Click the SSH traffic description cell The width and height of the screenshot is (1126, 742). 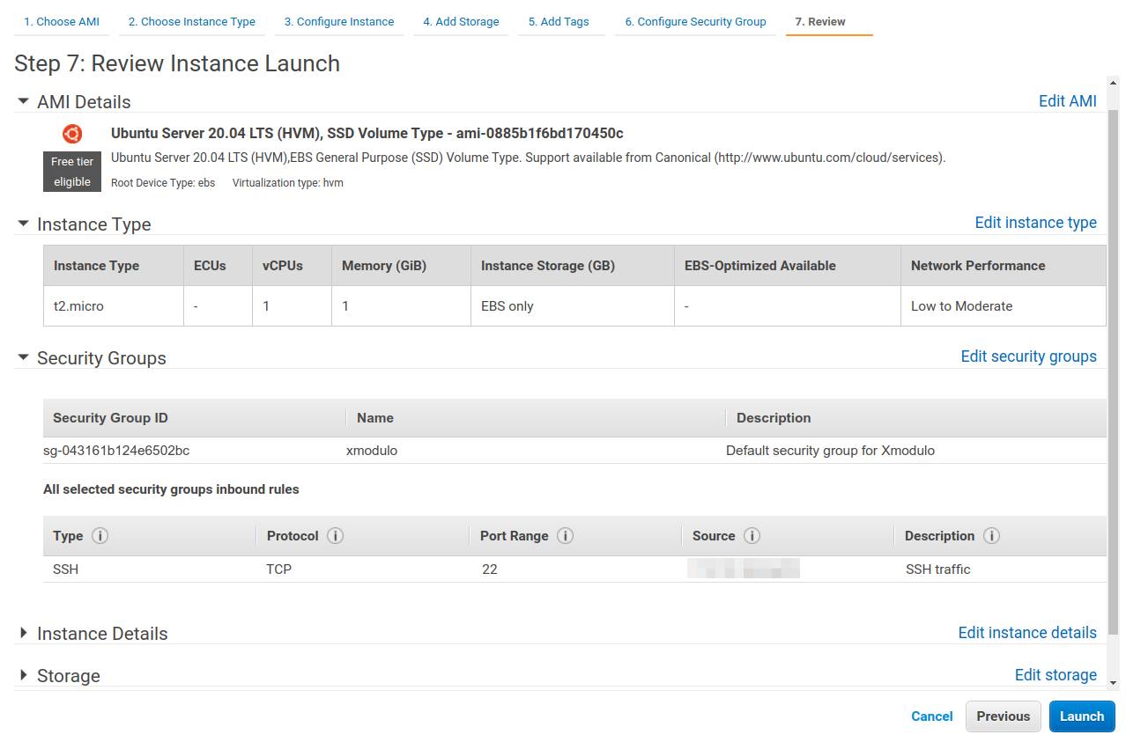938,569
